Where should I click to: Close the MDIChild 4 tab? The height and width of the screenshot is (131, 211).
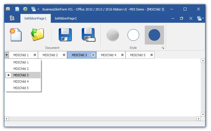tap(122, 55)
